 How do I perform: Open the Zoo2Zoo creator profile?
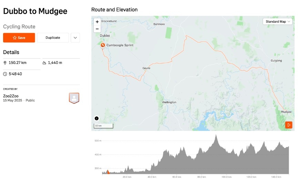[11, 96]
